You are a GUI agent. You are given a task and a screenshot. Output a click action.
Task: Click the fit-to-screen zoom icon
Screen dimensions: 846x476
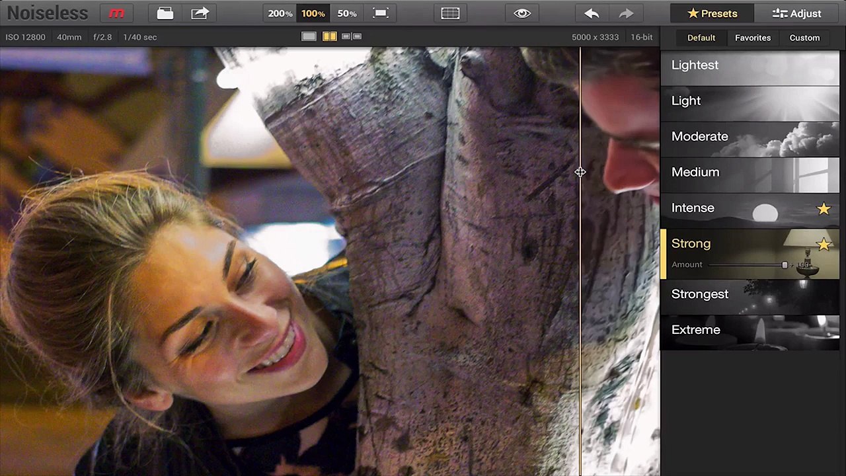(381, 13)
